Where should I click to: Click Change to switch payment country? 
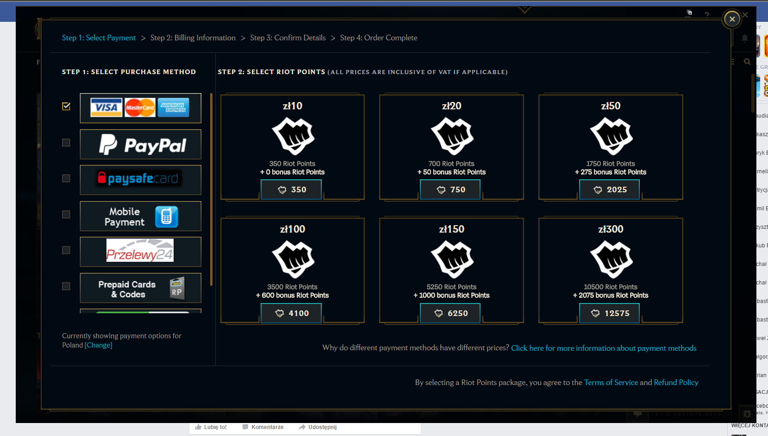point(98,345)
